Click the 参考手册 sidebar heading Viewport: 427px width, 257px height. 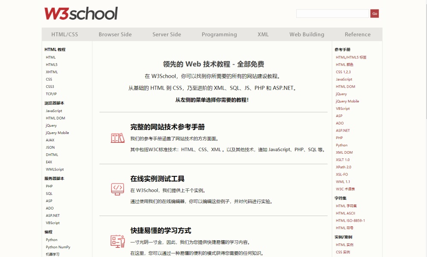coord(342,50)
